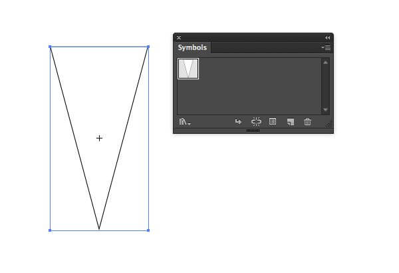Open the Symbol Libraries menu
Viewport: 399px width, 273px height.
click(x=185, y=122)
